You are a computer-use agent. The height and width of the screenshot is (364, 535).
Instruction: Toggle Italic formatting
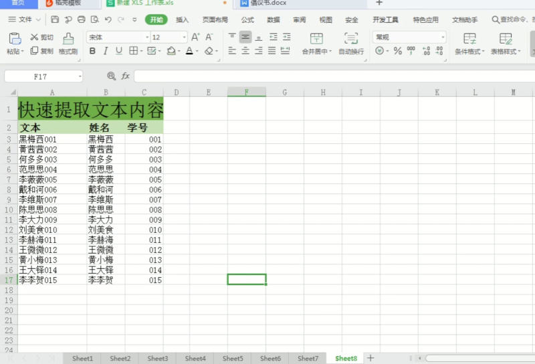coord(106,52)
